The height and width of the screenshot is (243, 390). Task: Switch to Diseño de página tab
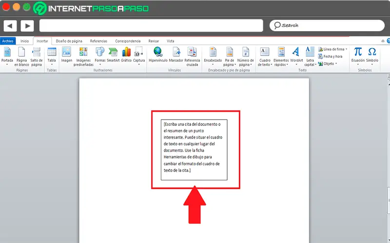click(69, 41)
